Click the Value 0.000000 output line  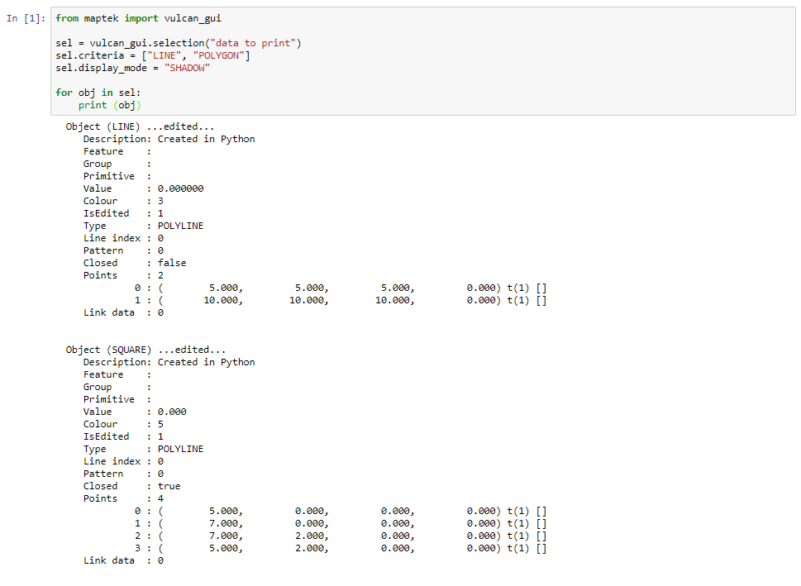pyautogui.click(x=144, y=188)
